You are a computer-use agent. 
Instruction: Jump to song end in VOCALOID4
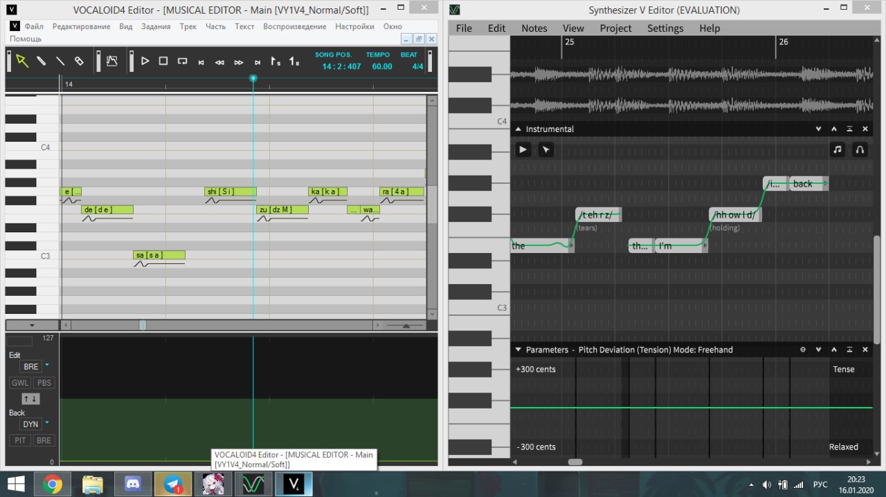pyautogui.click(x=257, y=62)
